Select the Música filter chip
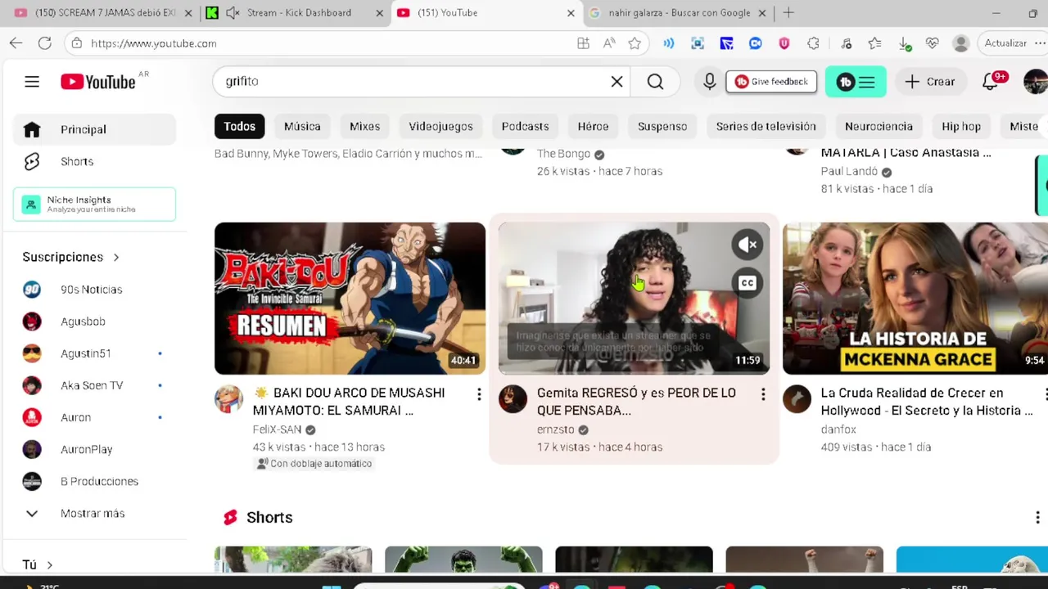 point(302,126)
